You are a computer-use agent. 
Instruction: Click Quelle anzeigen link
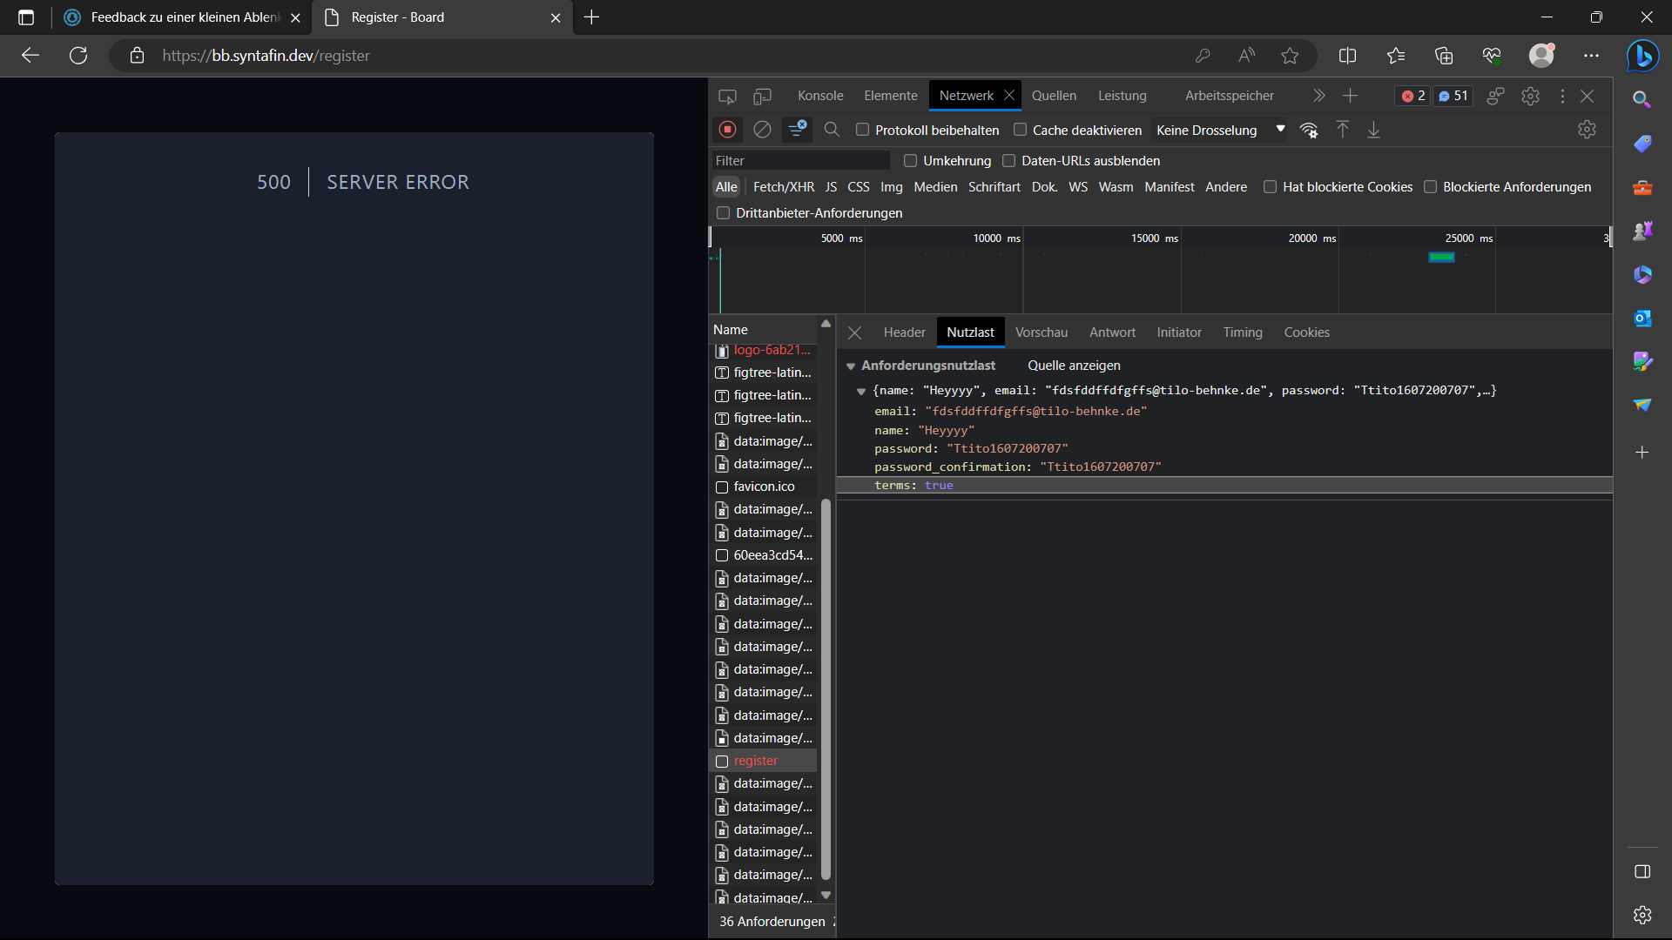click(x=1074, y=366)
